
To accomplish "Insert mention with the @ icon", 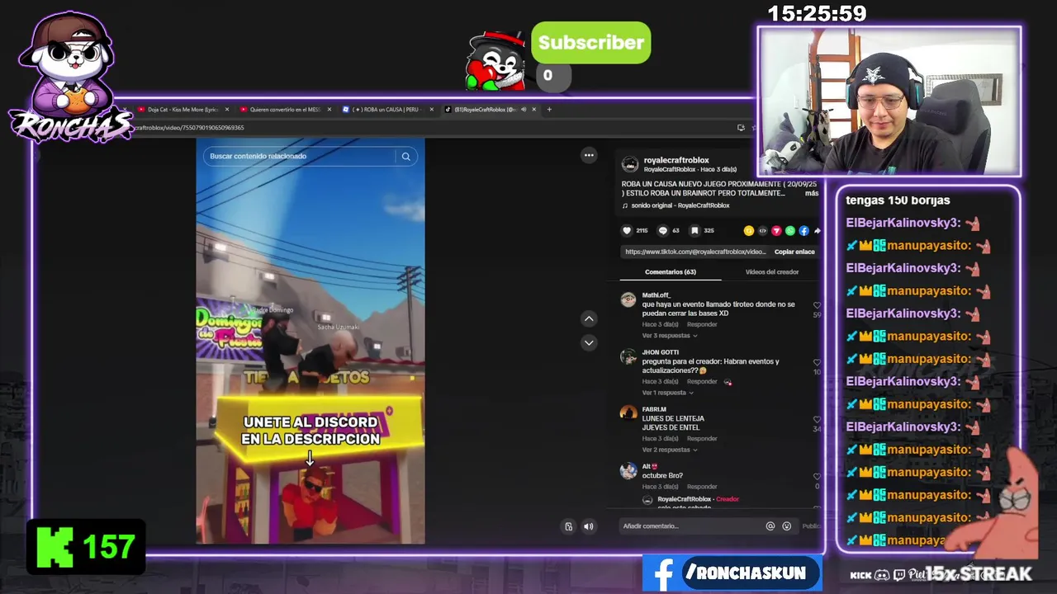I will point(770,526).
